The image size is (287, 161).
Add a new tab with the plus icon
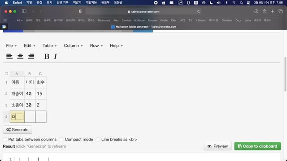pos(272,11)
